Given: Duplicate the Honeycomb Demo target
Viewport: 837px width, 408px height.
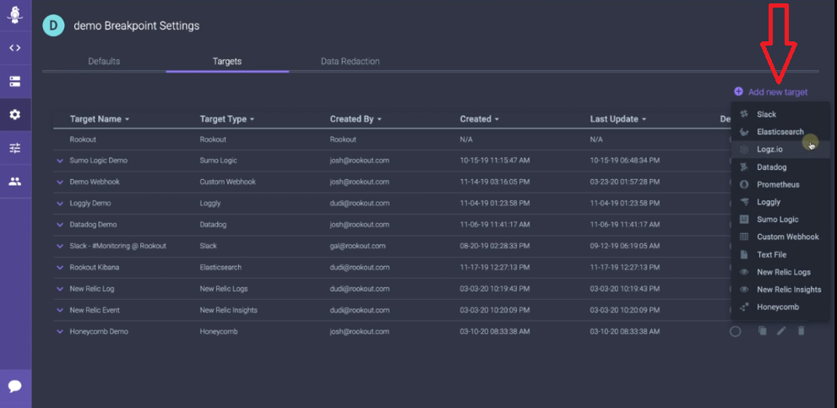Looking at the screenshot, I should tap(763, 331).
